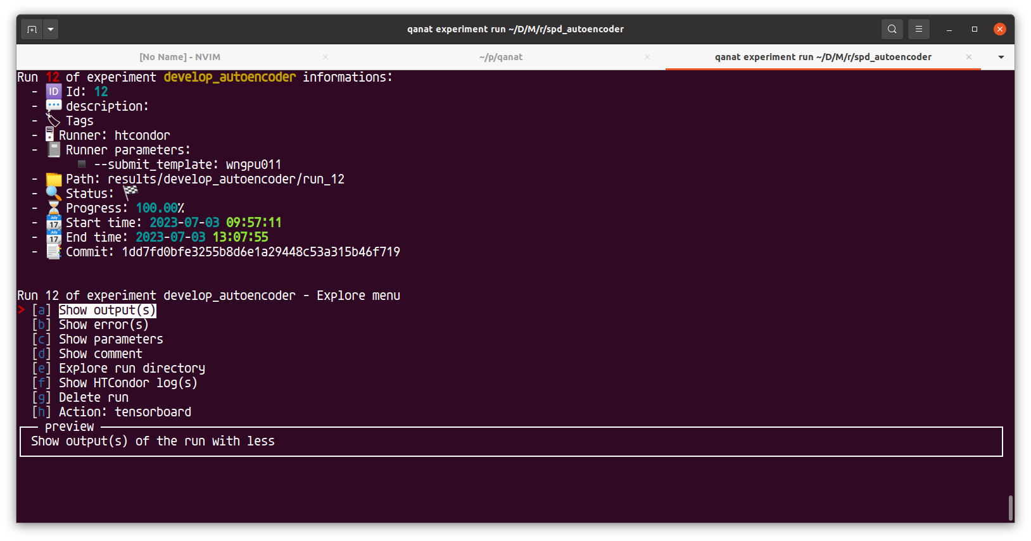Viewport: 1031px width, 541px height.
Task: Click end time 2023-07-03 13:07:55
Action: 202,237
